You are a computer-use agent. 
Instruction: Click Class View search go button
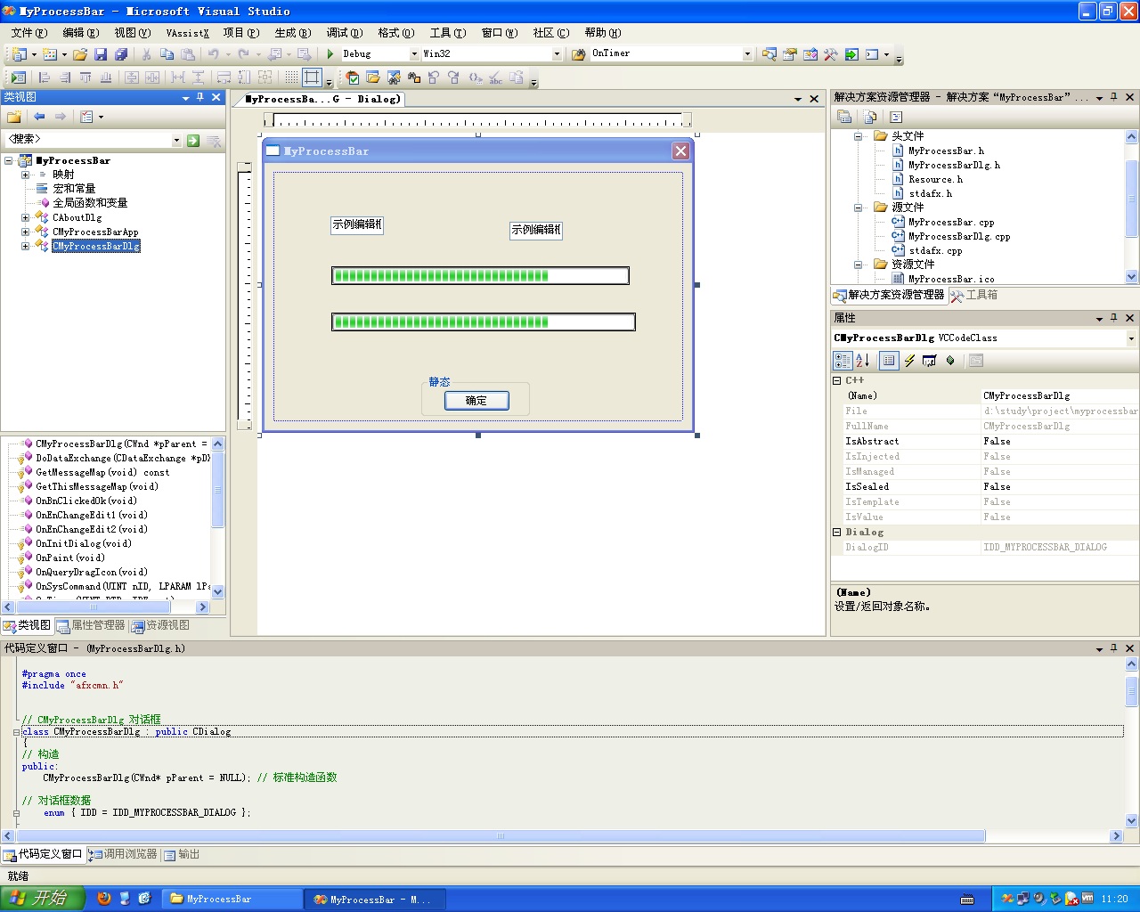[193, 140]
